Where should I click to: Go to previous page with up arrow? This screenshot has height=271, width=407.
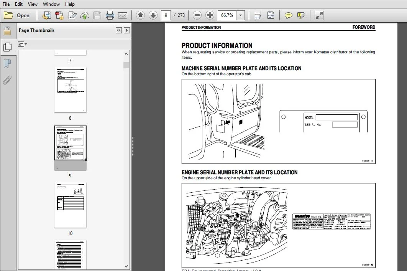pyautogui.click(x=140, y=15)
